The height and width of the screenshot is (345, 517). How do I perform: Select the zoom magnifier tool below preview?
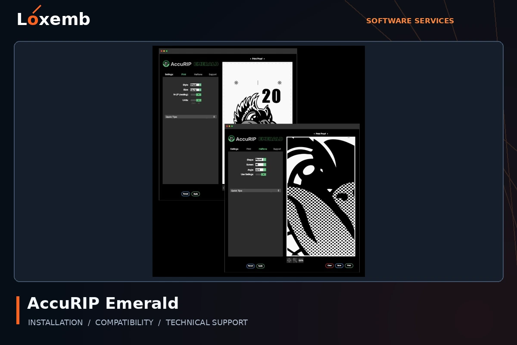point(295,260)
